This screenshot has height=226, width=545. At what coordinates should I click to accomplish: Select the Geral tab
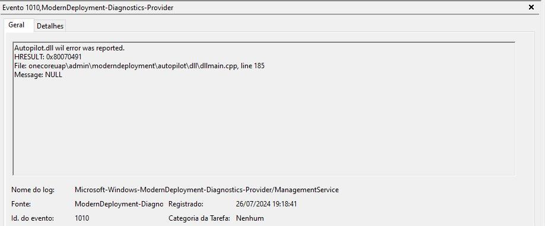click(17, 25)
